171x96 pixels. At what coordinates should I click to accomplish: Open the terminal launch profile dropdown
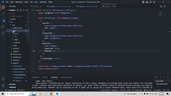pos(158,77)
